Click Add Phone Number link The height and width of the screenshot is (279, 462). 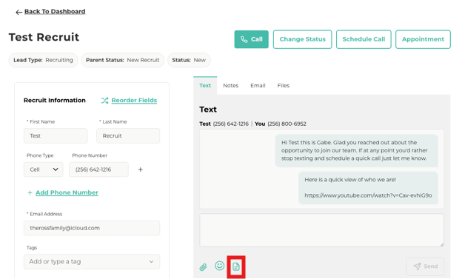67,192
